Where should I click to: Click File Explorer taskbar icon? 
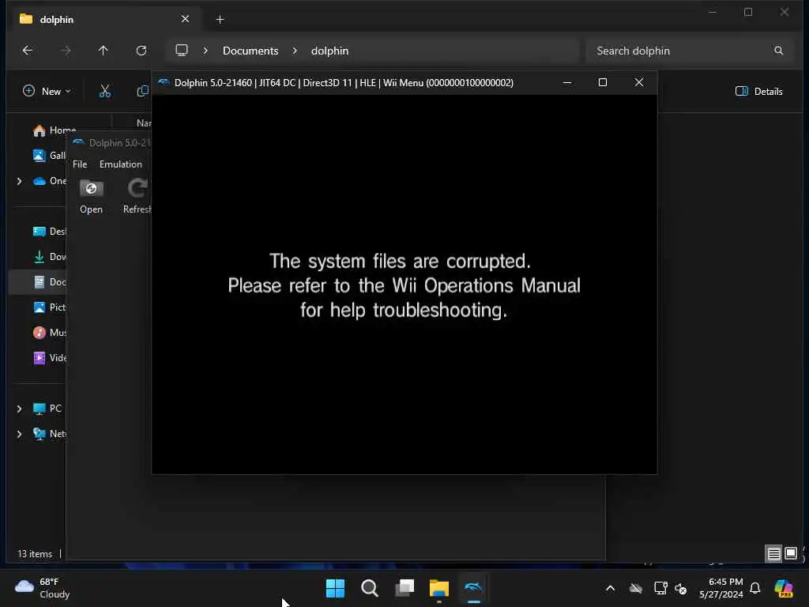click(x=439, y=588)
